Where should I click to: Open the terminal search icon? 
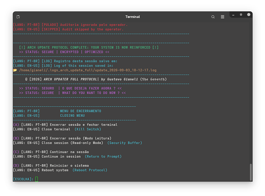pos(213,17)
